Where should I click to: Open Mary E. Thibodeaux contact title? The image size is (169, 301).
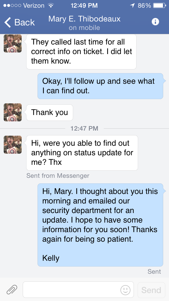(84, 19)
